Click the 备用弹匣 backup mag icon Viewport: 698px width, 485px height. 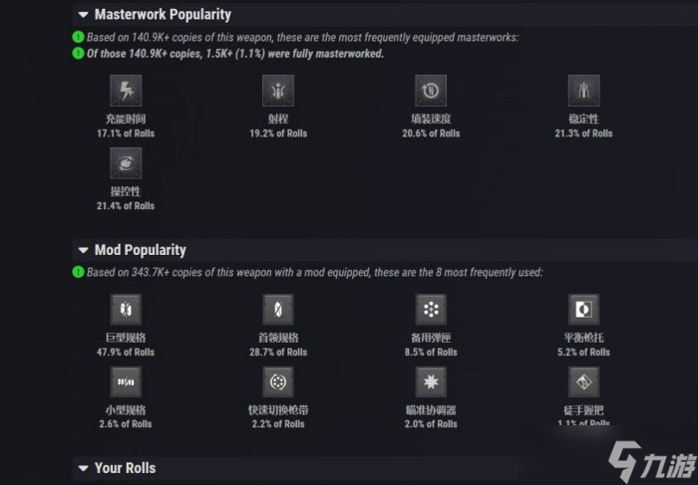coord(431,310)
